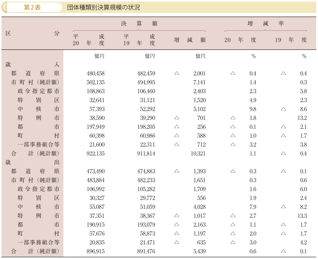Screen dimensions: 318x259
Task: Select the value 108,863
Action: pos(95,91)
